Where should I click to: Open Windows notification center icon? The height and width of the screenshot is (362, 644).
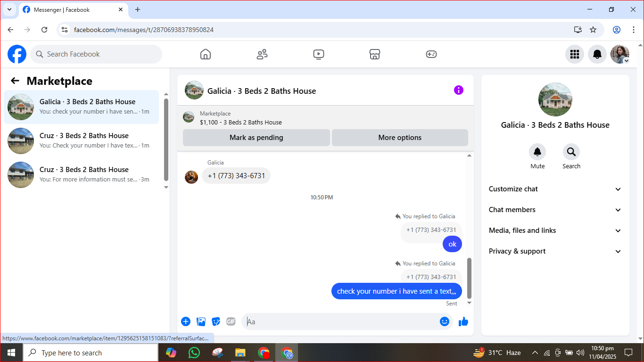click(628, 353)
